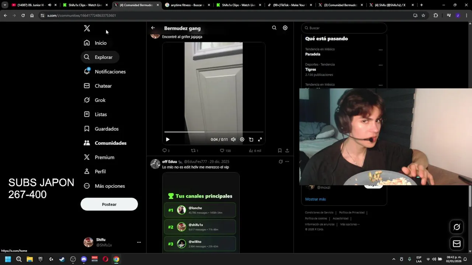Open @EduuFes777 profile handle
Image resolution: width=472 pixels, height=265 pixels.
click(x=195, y=162)
